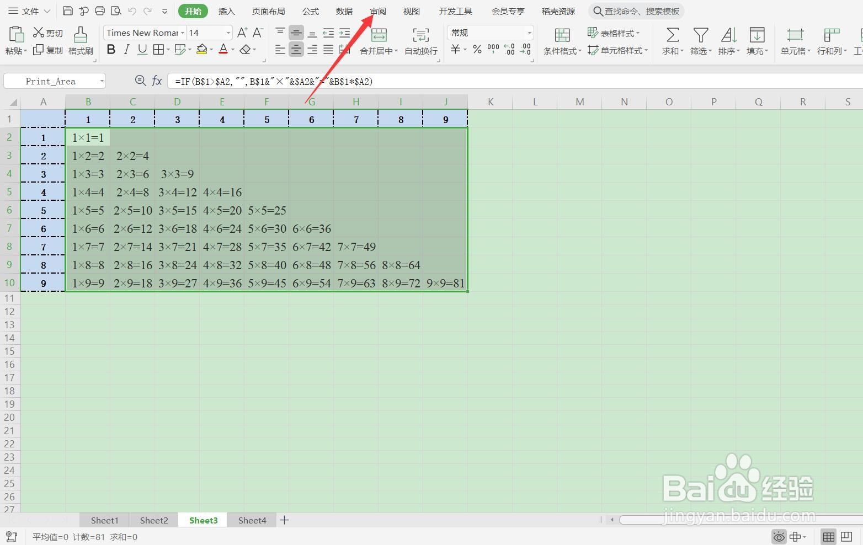Click the Conditional Formatting (条件格式) icon
Image resolution: width=863 pixels, height=545 pixels.
[562, 35]
